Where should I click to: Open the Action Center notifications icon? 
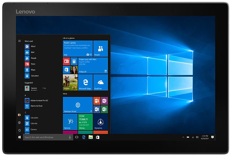[212, 137]
